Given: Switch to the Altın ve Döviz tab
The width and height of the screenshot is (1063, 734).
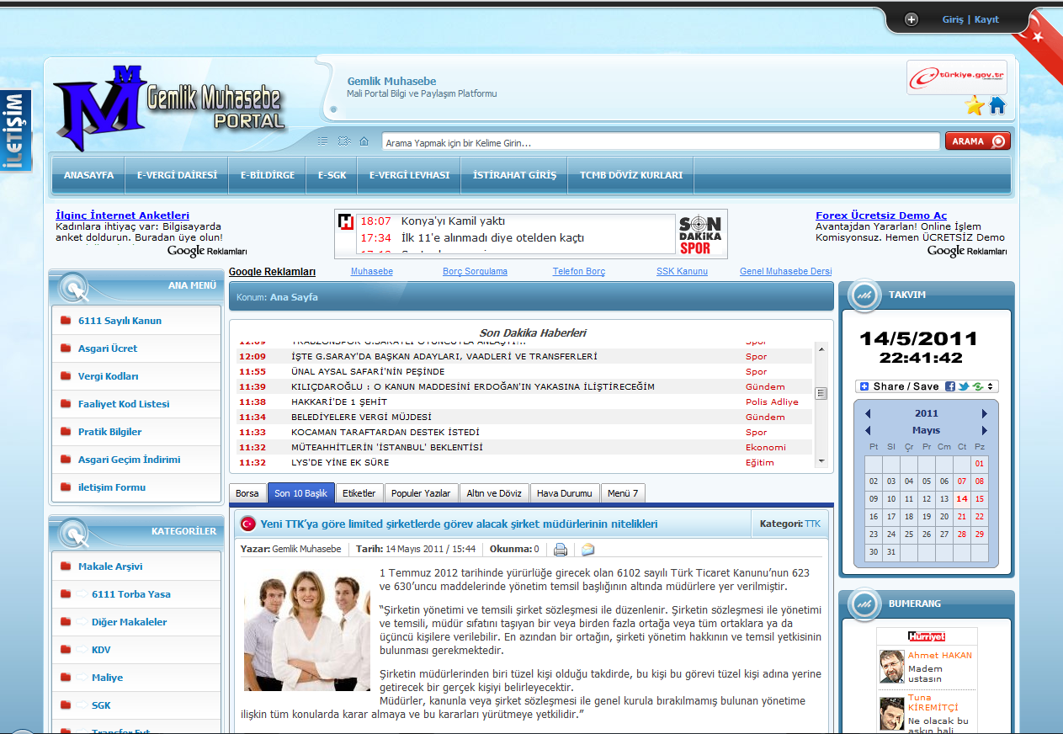Looking at the screenshot, I should tap(495, 493).
